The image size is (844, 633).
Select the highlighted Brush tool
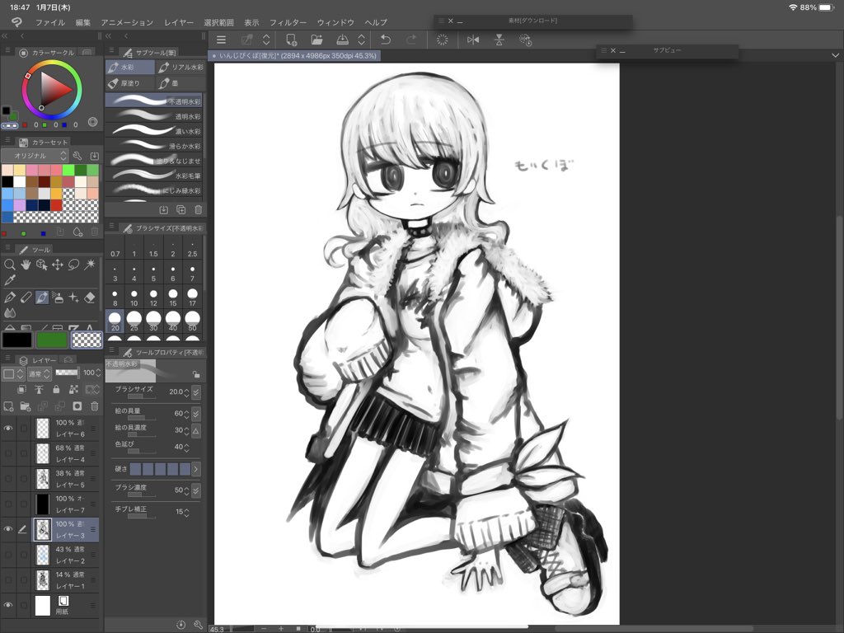tap(41, 297)
